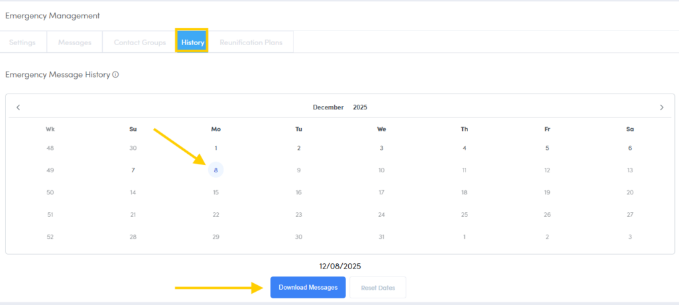Open the Contact Groups tab
Viewport: 679px width, 305px height.
pos(140,42)
